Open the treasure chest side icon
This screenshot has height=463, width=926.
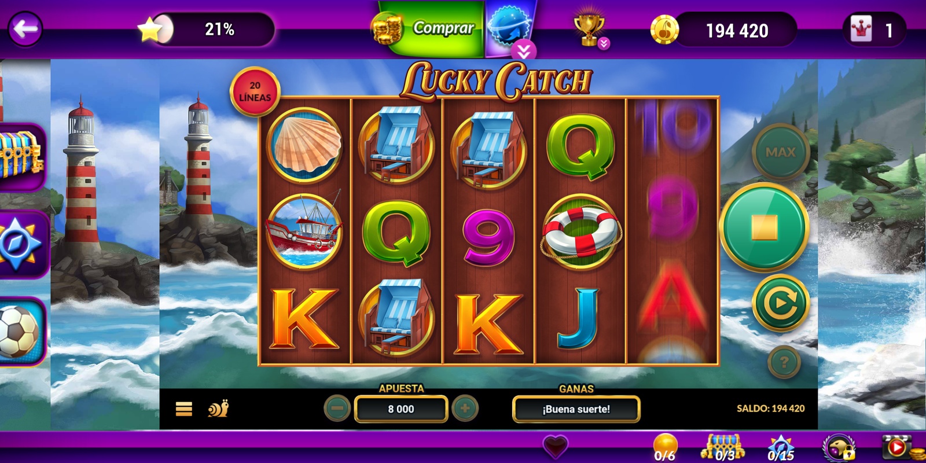click(21, 155)
